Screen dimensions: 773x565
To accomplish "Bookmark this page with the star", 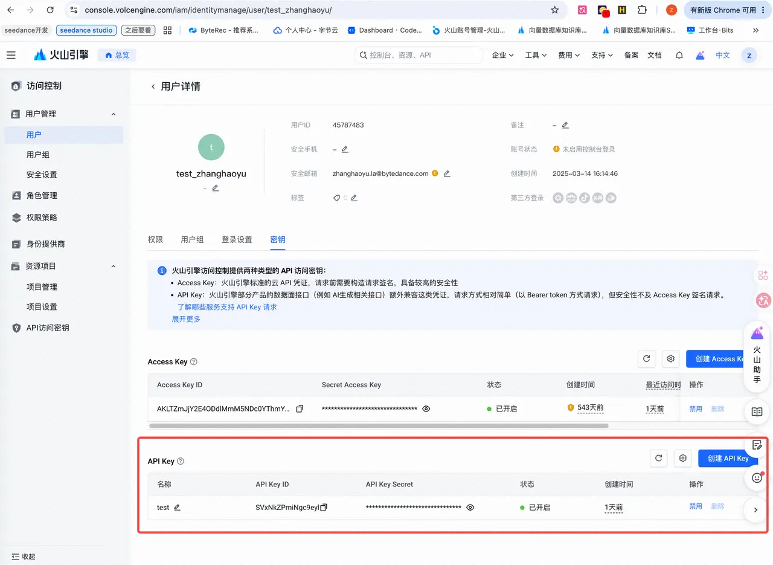I will (555, 10).
